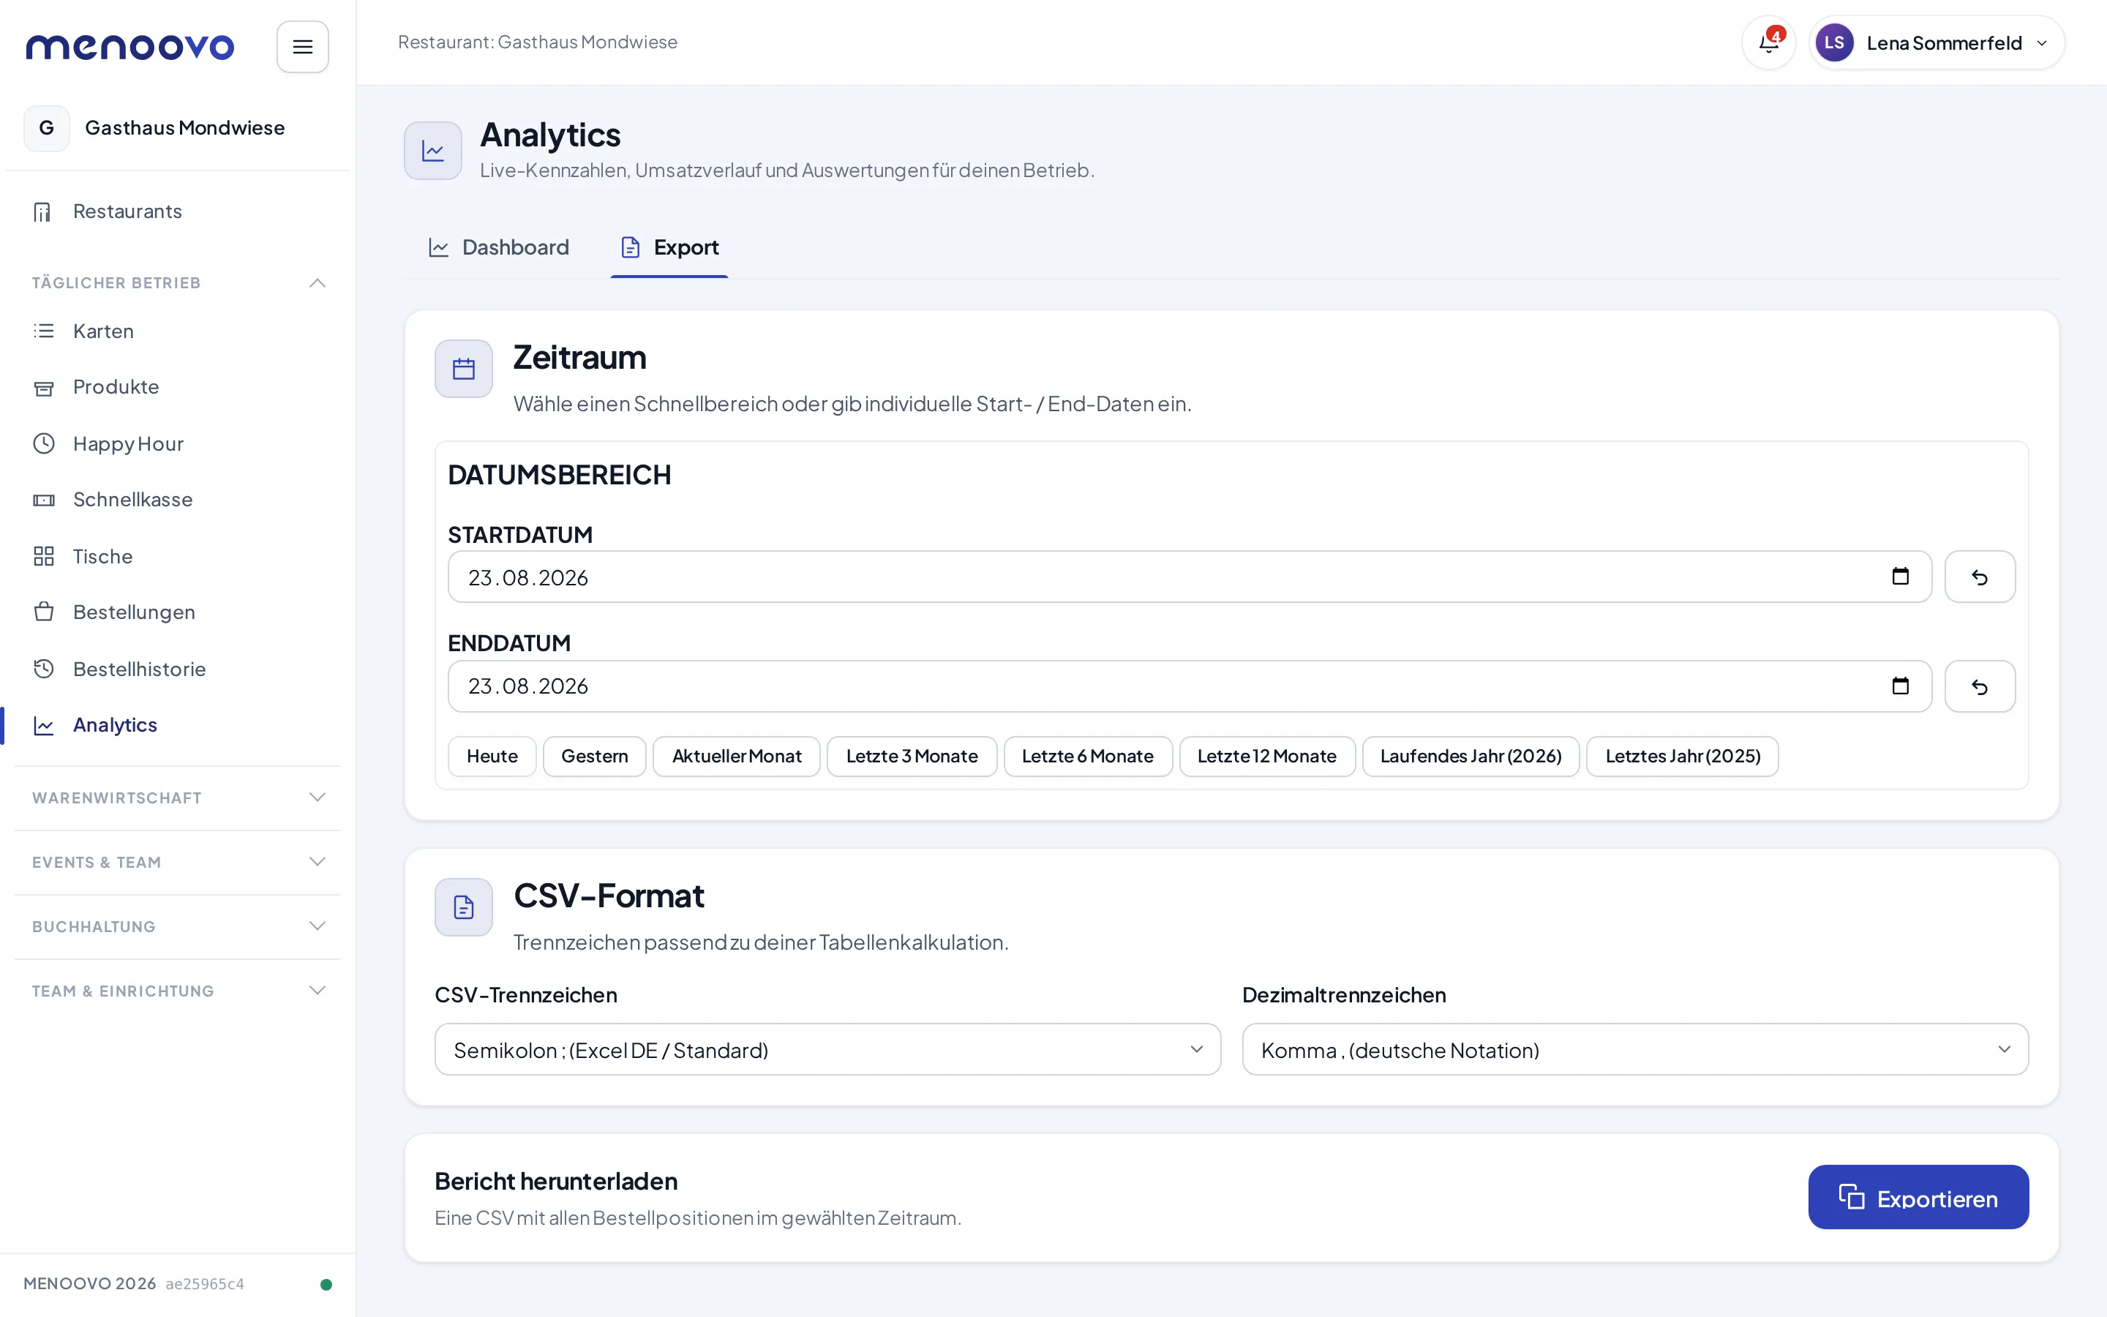2107x1317 pixels.
Task: Click the Bestellhistorie history icon
Action: [x=44, y=668]
